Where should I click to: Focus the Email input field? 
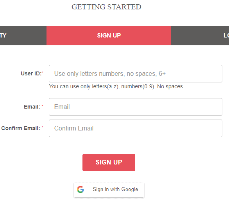pos(136,107)
